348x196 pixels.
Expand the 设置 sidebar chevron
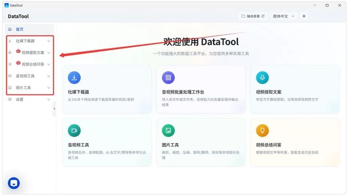point(49,99)
